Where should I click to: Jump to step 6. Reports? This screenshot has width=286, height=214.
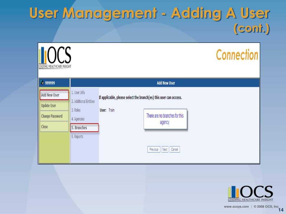coord(77,137)
